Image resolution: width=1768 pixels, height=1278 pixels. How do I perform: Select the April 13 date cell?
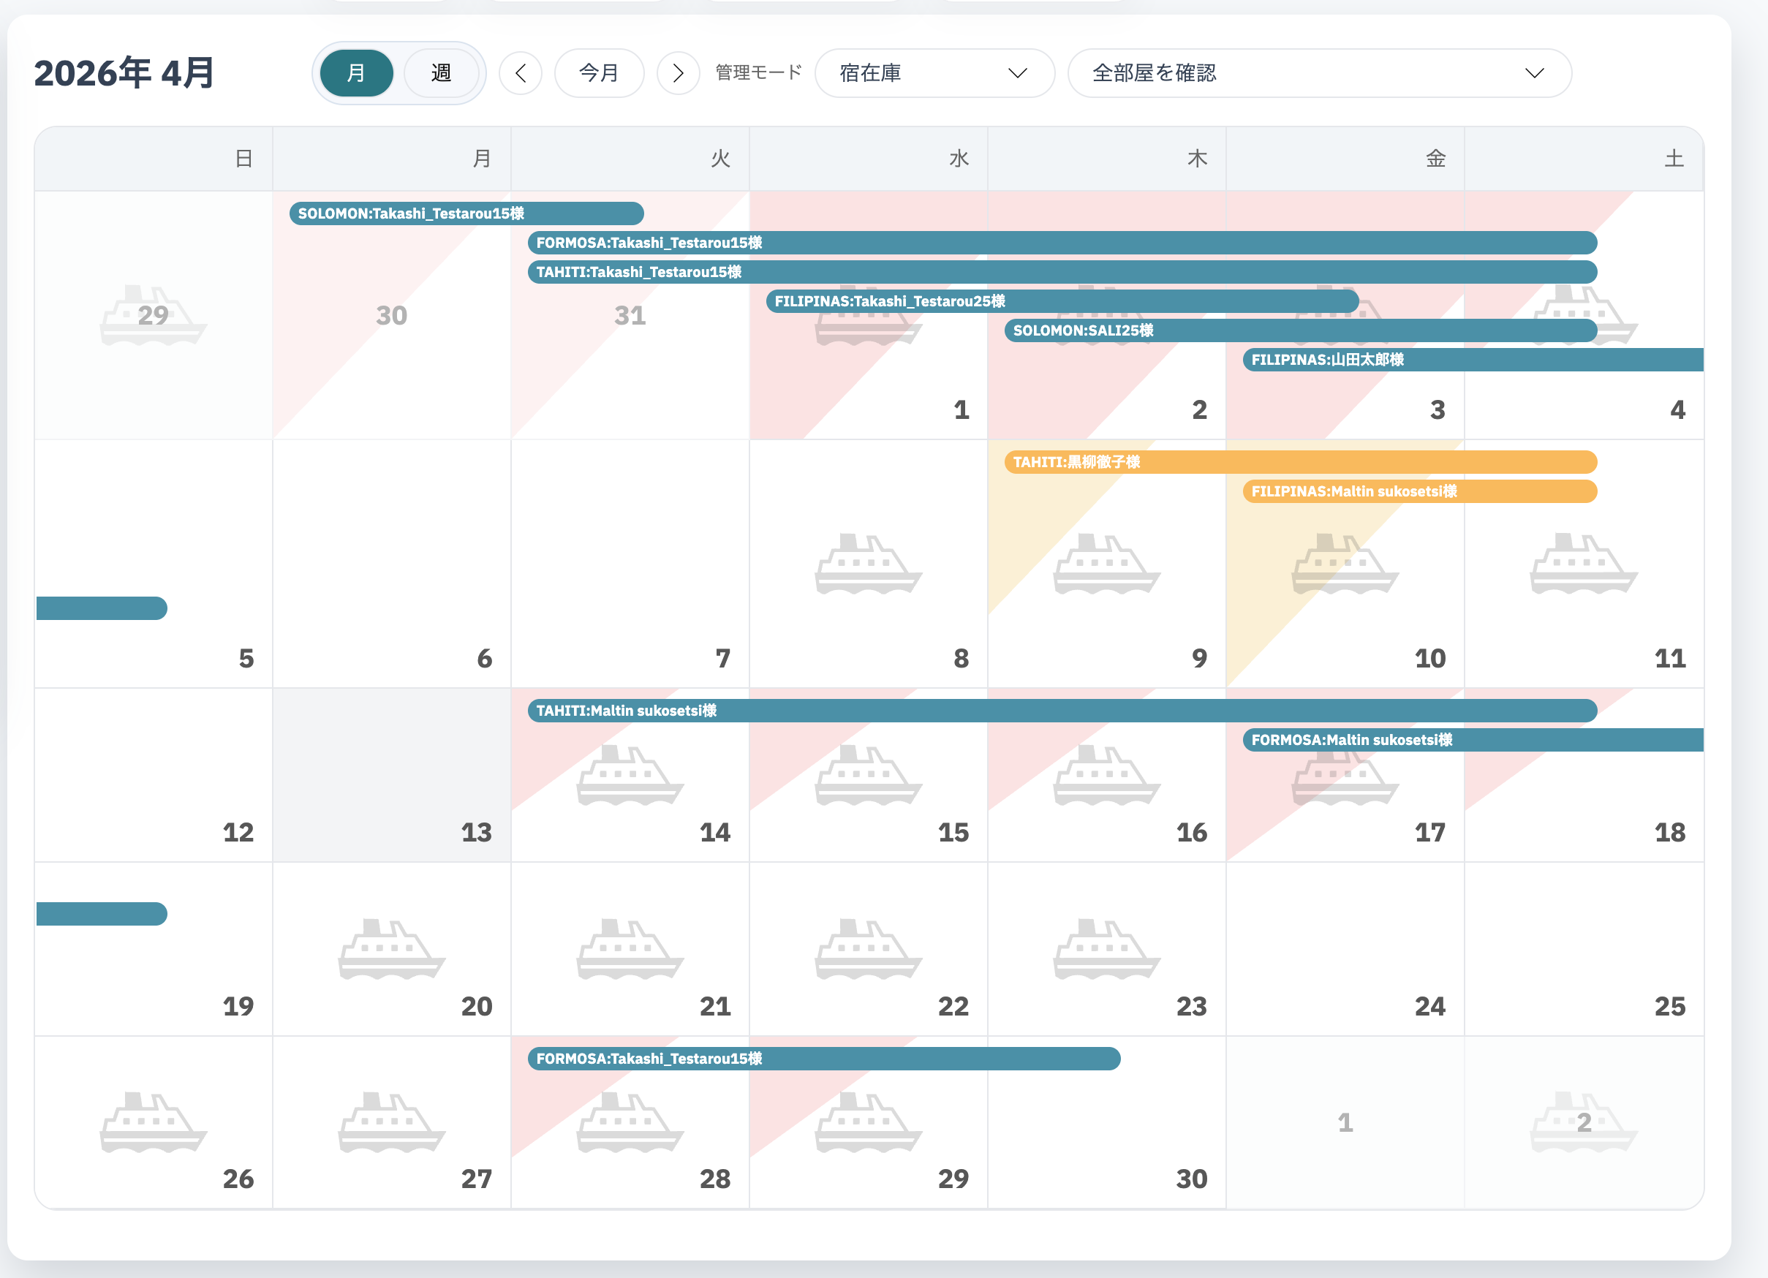[x=391, y=774]
